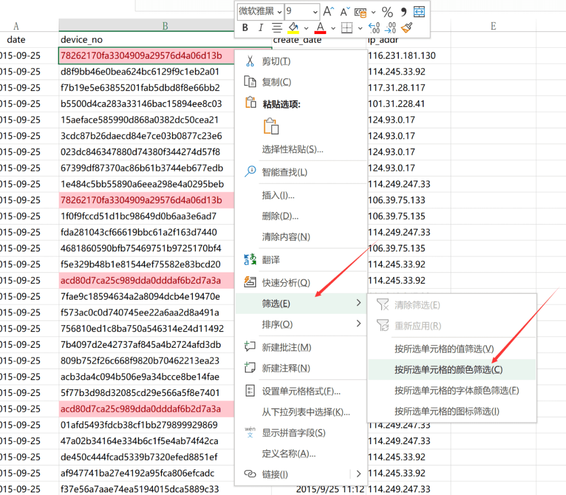This screenshot has width=566, height=495.
Task: Select column A header
Action: point(16,25)
